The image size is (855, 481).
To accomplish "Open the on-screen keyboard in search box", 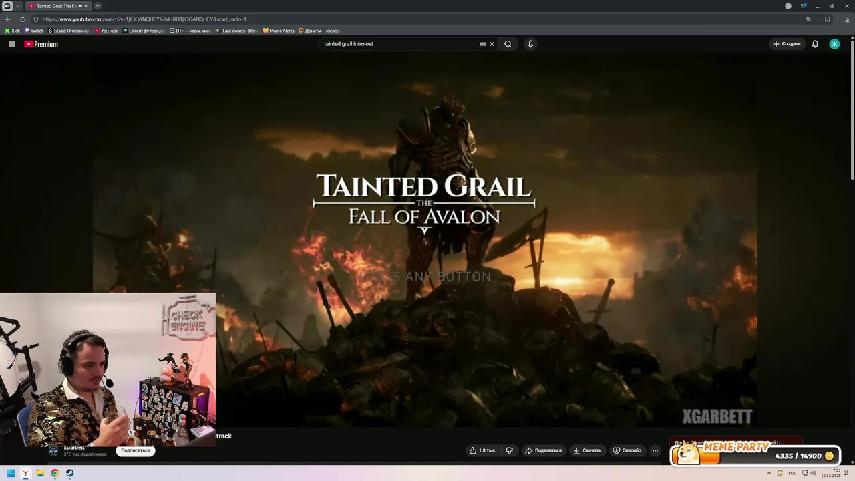I will (x=482, y=44).
